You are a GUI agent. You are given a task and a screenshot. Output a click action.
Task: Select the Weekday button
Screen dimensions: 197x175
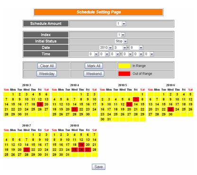(47, 74)
